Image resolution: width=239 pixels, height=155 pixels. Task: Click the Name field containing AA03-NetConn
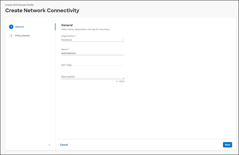point(93,53)
